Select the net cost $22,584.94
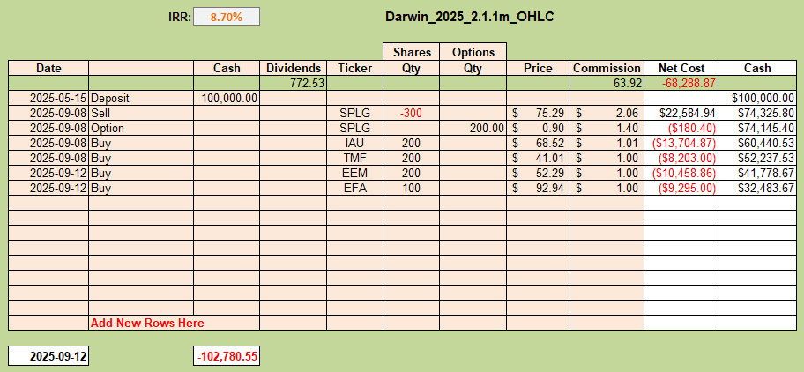The height and width of the screenshot is (372, 804). pos(681,113)
